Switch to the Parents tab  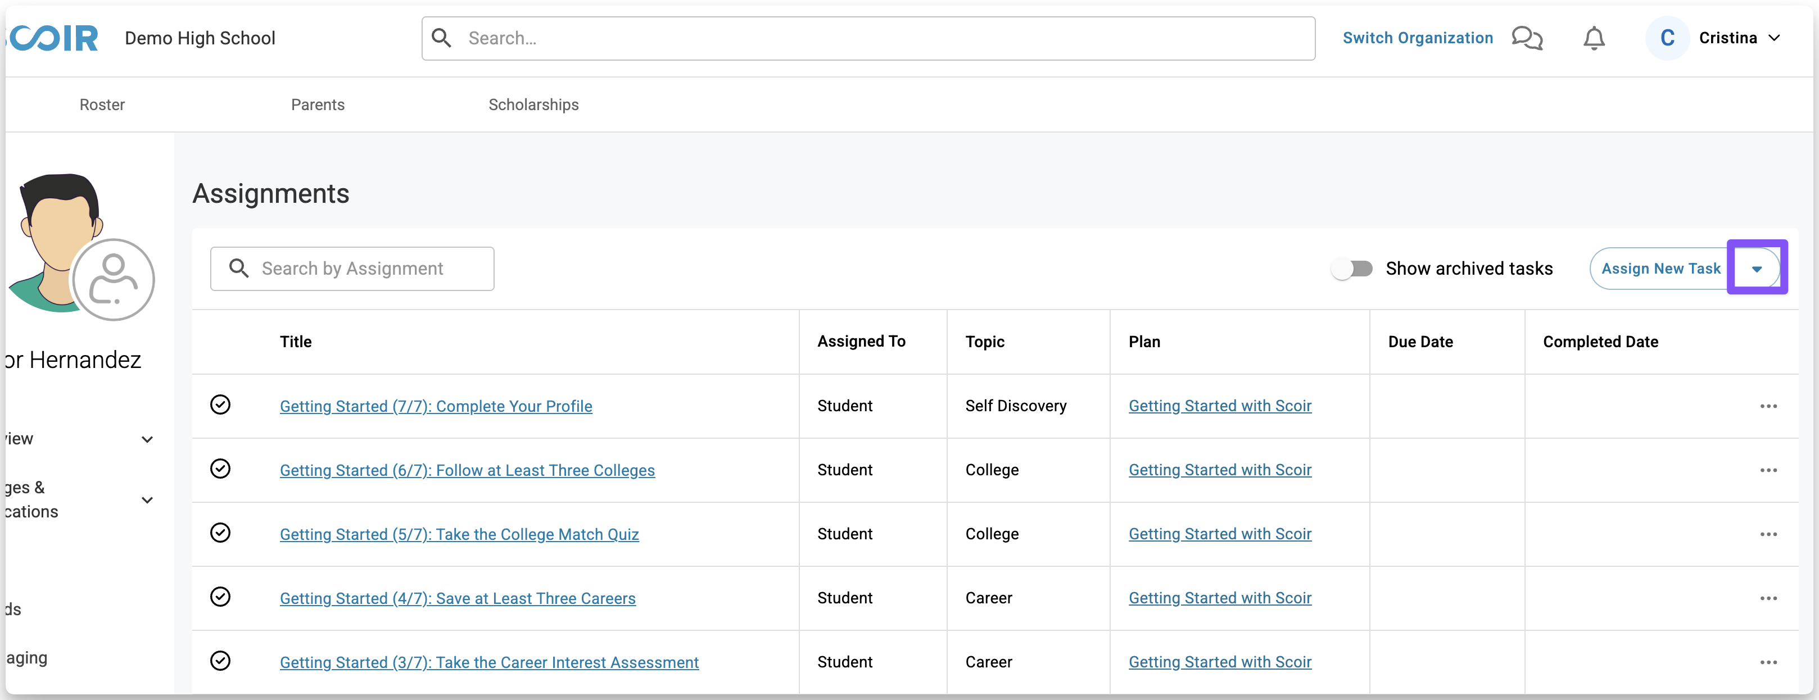[x=318, y=105]
